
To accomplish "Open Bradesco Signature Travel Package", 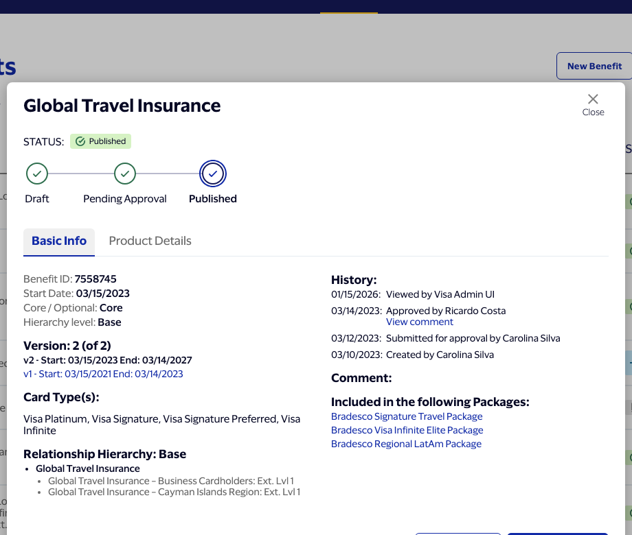I will pos(407,416).
